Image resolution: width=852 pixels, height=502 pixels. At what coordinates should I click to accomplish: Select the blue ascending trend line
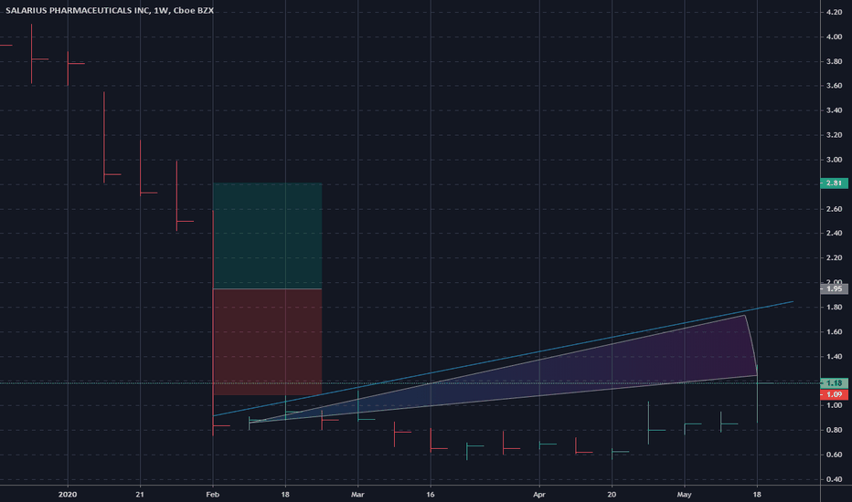coord(503,359)
